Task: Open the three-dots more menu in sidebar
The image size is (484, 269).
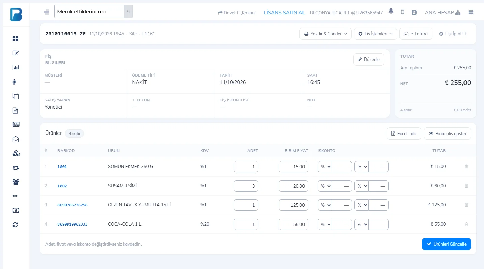Action: pos(15,196)
